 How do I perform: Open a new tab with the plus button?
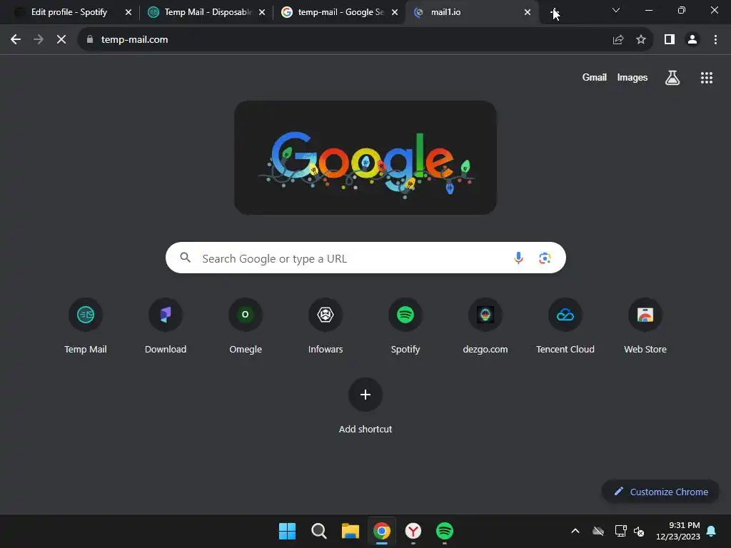[554, 12]
